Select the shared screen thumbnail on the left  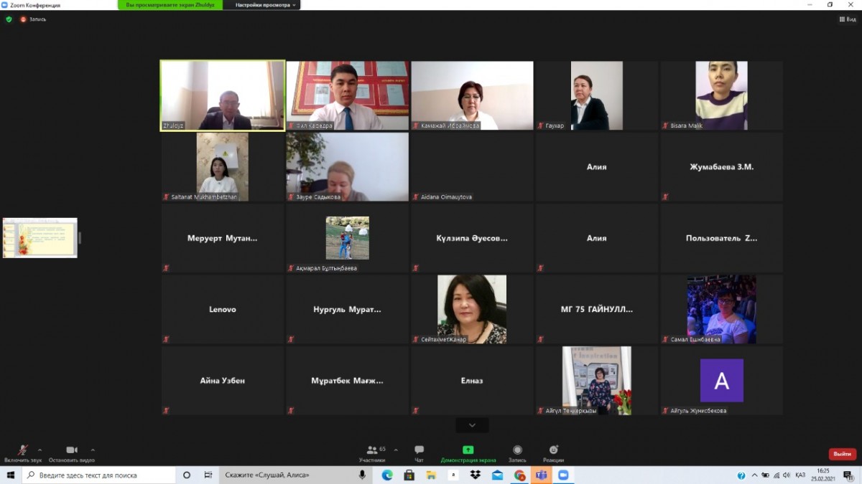(40, 238)
